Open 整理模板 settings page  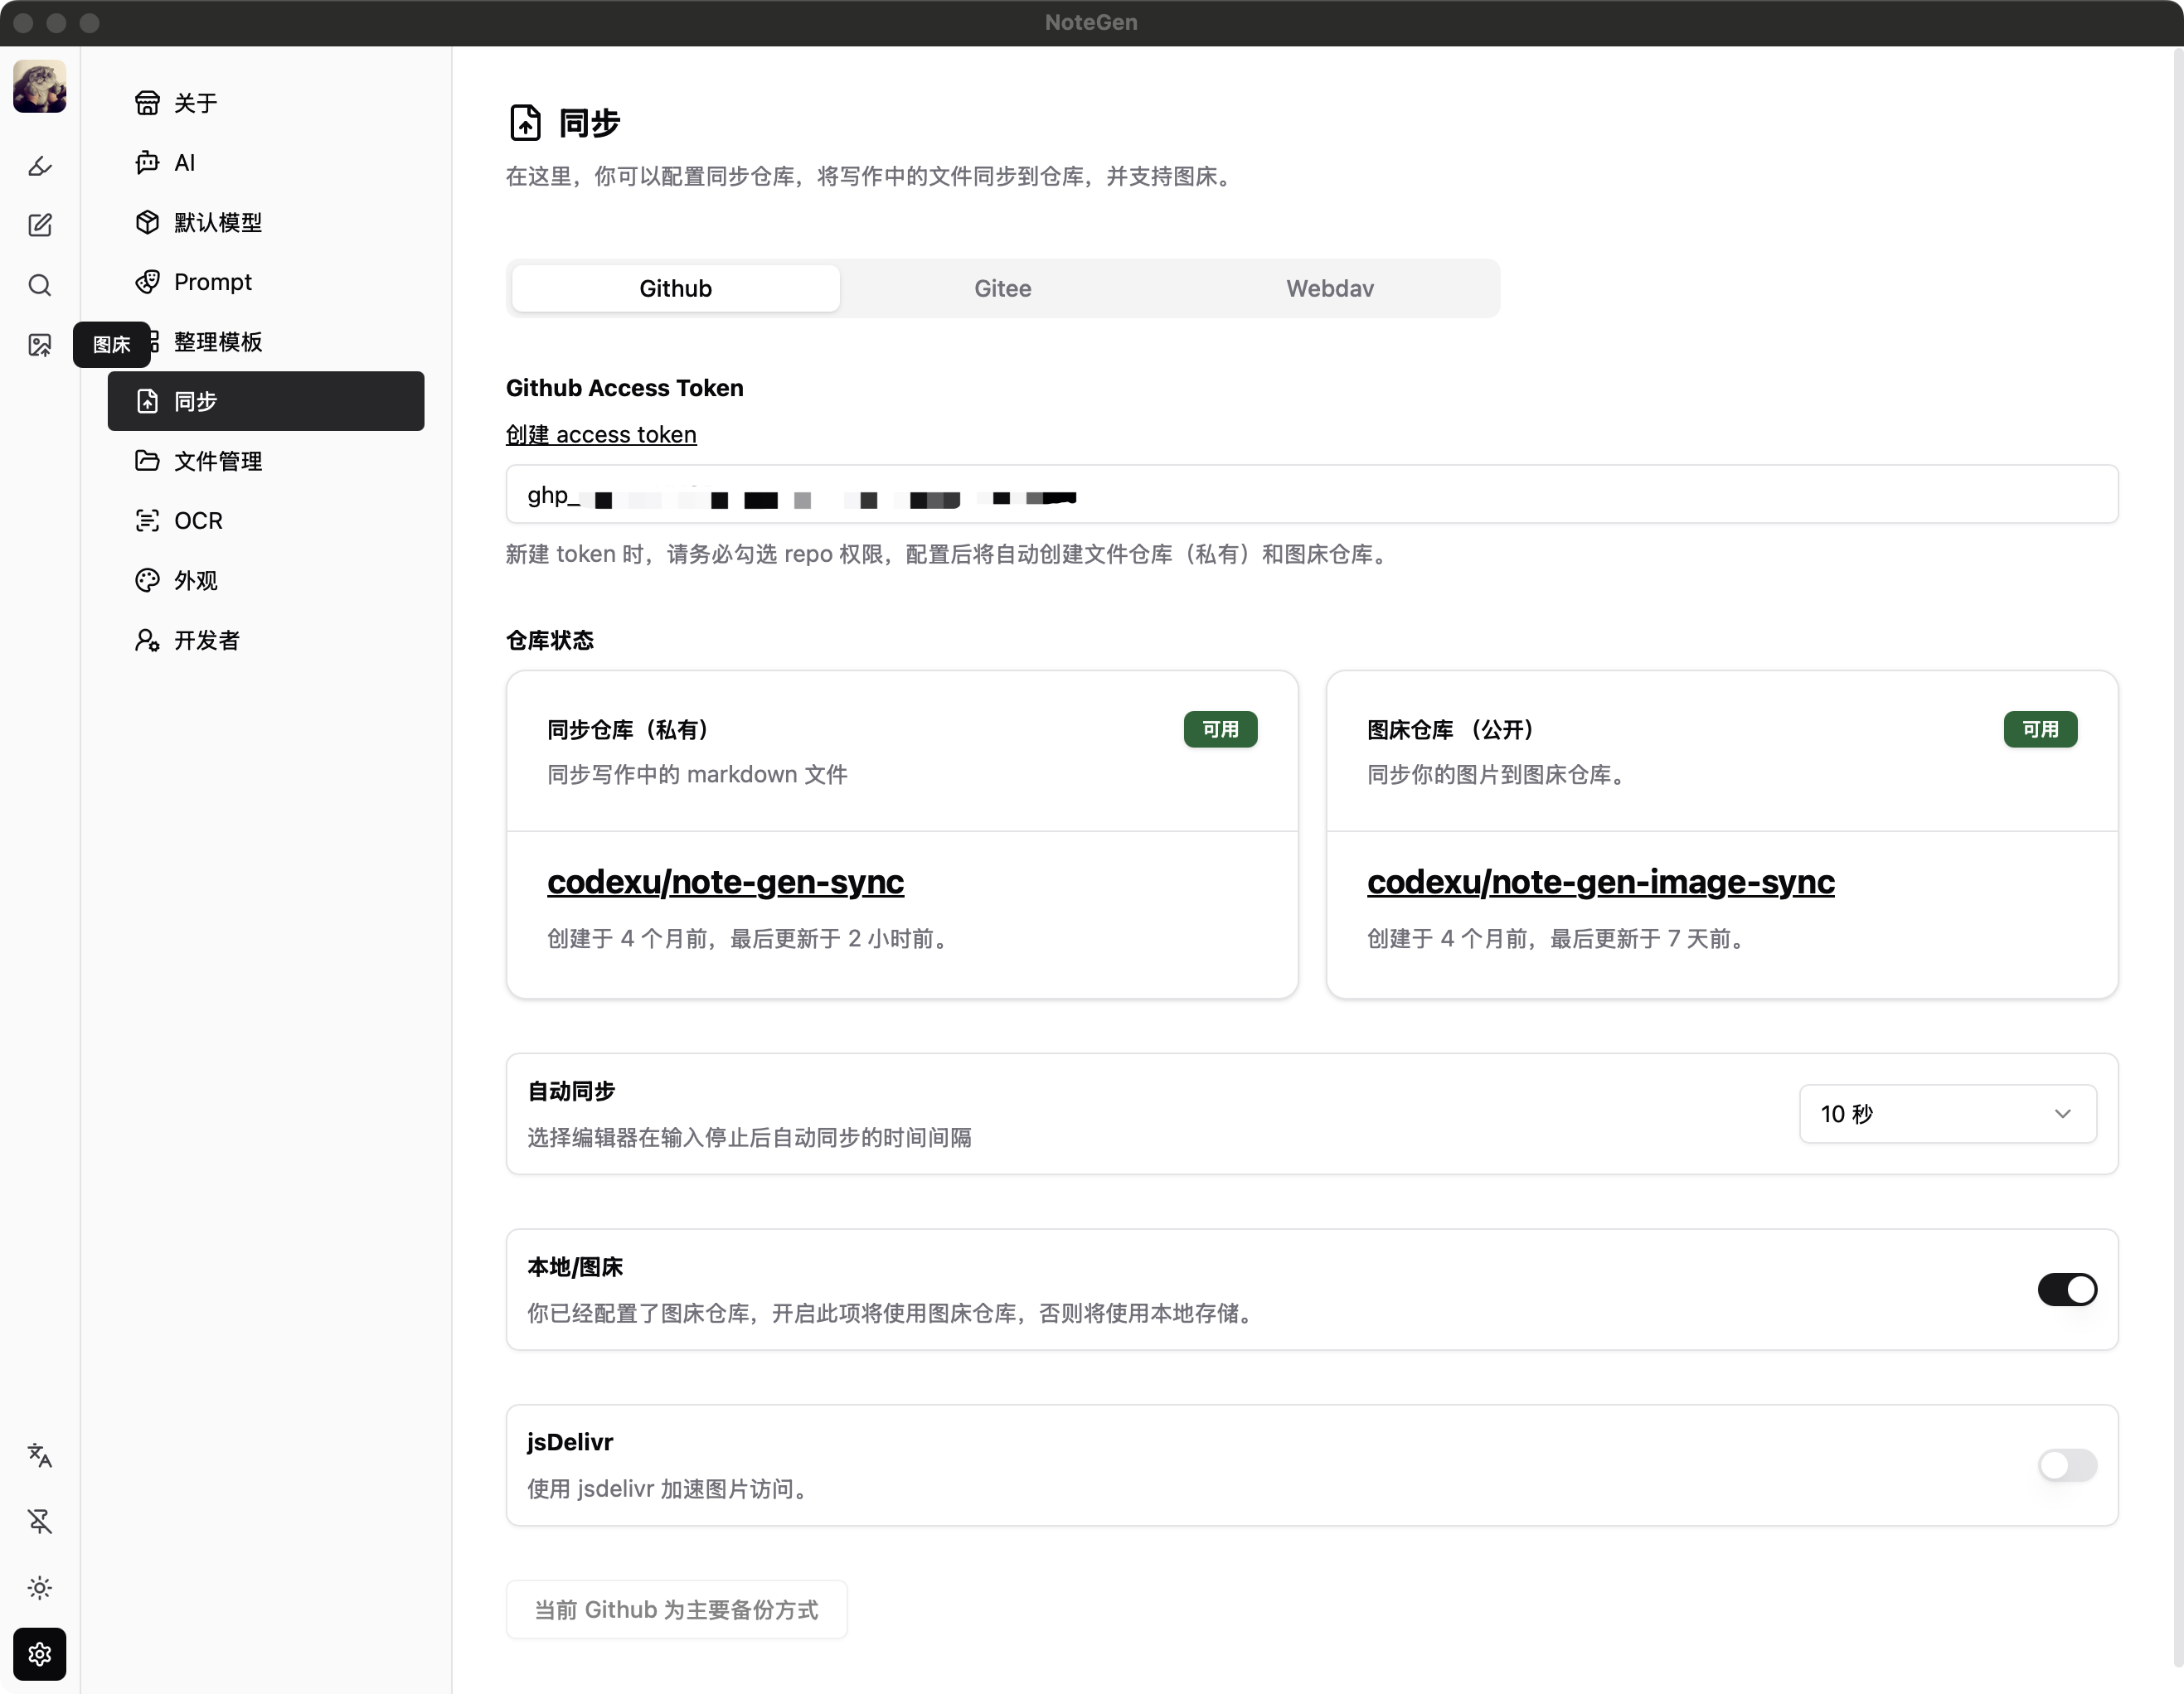(x=266, y=341)
